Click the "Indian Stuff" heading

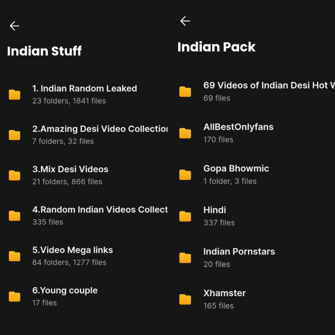(x=44, y=51)
